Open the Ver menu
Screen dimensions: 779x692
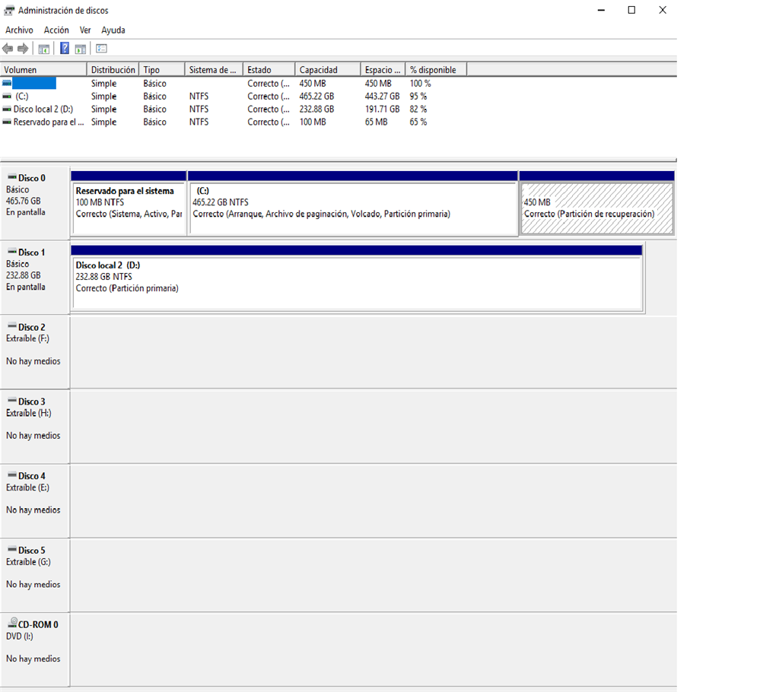85,30
